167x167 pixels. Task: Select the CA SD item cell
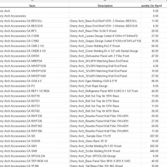coord(34,136)
